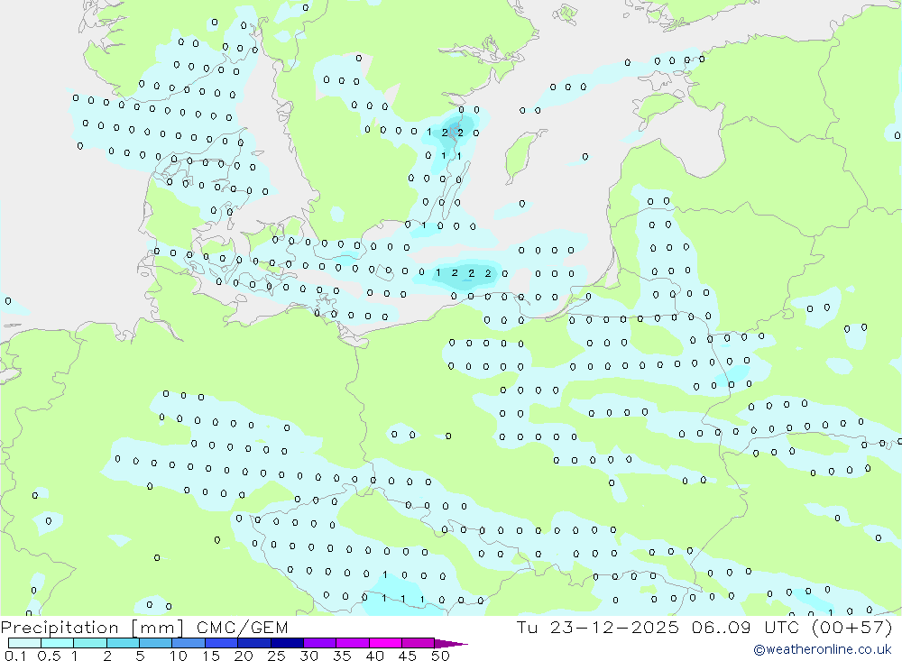
Task: Click the 'Precipitation [mm]' title text
Action: click(x=92, y=628)
